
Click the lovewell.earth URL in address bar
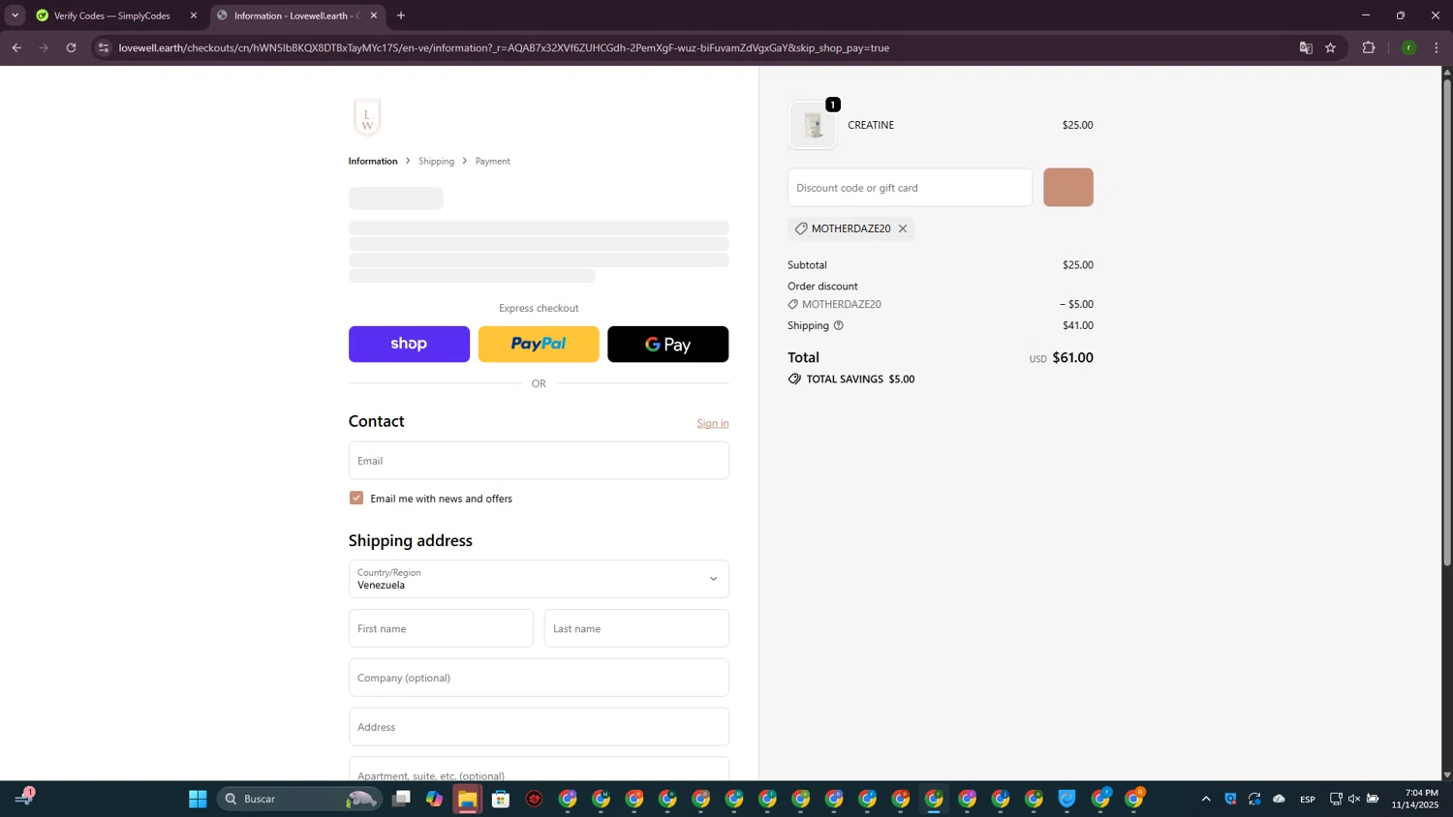click(504, 47)
